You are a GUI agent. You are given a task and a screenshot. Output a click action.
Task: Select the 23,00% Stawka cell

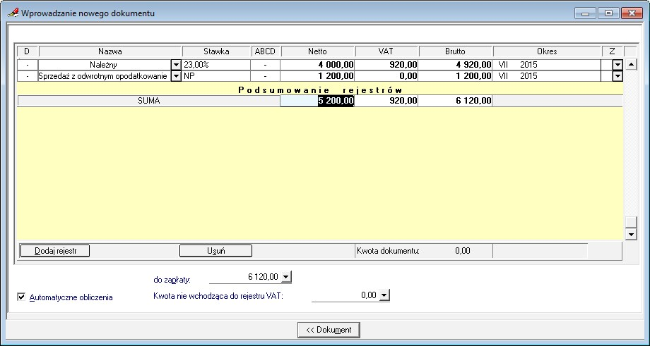(216, 65)
